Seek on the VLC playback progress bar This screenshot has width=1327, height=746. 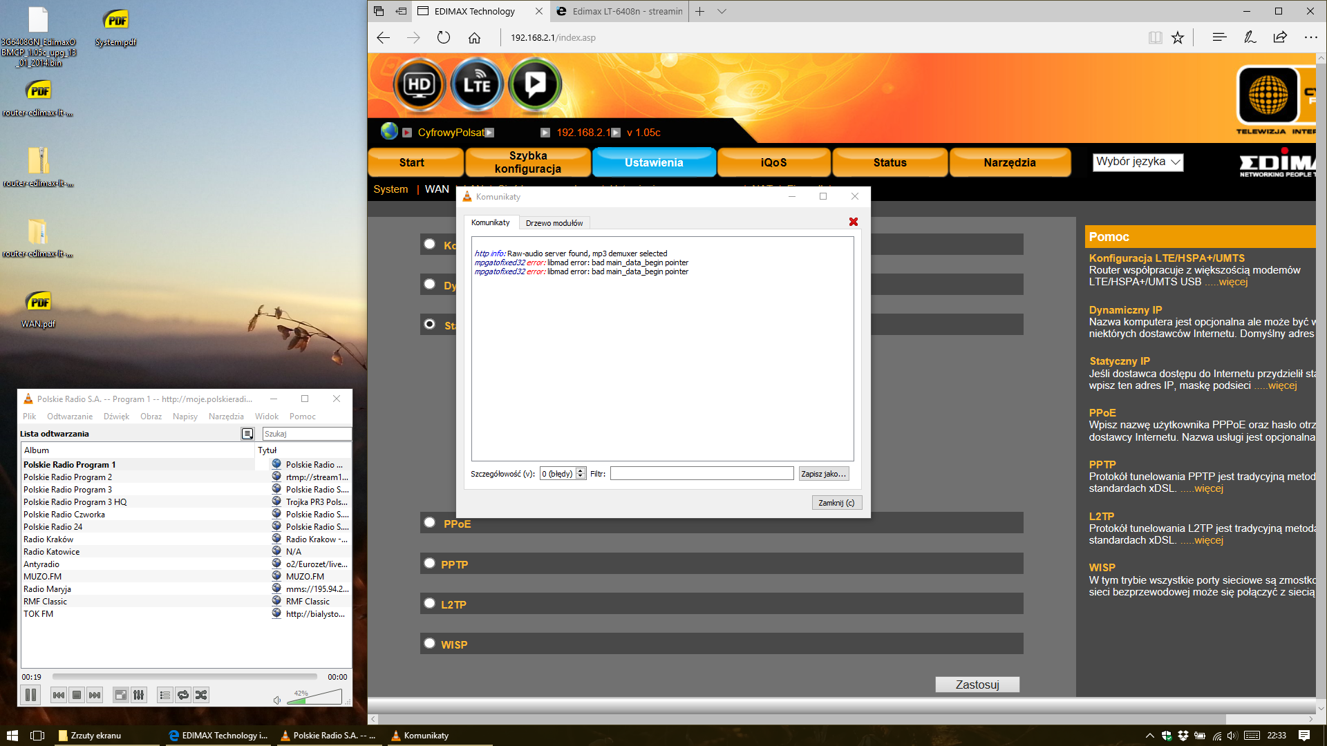185,677
